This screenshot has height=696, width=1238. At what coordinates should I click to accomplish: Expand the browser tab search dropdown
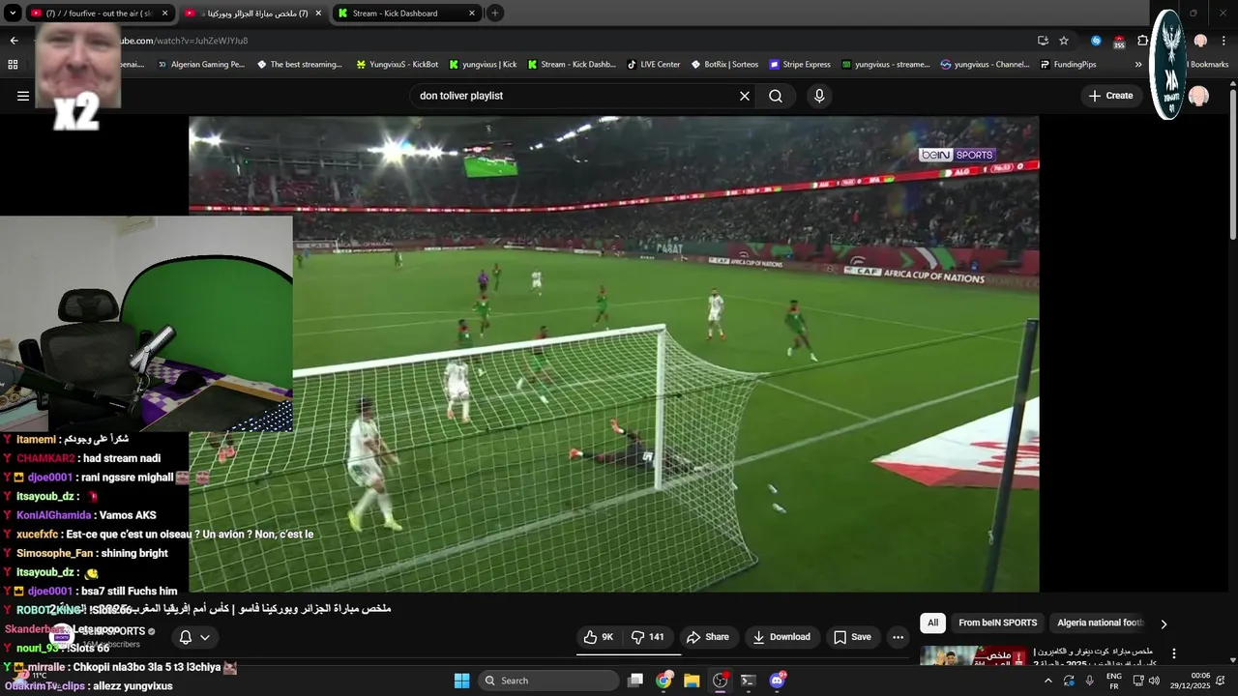coord(13,14)
